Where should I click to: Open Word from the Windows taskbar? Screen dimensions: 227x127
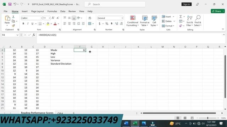[126, 123]
